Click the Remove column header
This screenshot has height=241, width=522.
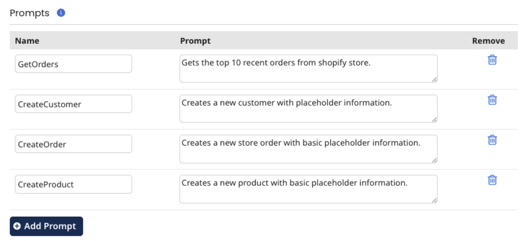pos(488,41)
